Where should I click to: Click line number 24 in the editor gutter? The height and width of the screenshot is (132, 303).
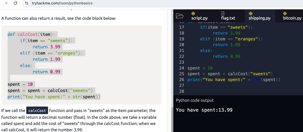(x=182, y=68)
